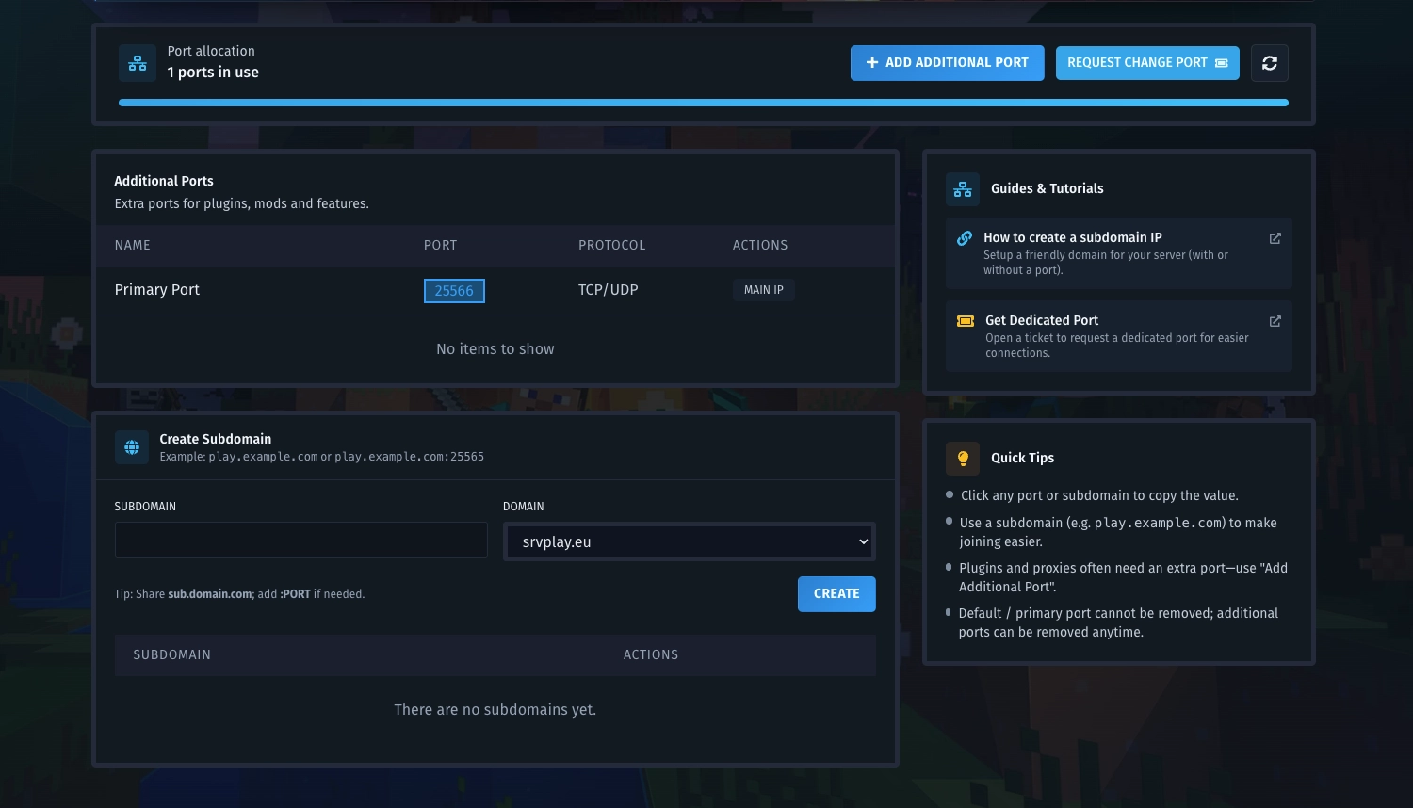Click the globe icon in Create Subdomain
1413x808 pixels.
132,447
